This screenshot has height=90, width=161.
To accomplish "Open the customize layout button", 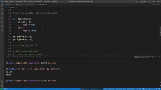I will tap(145, 1).
